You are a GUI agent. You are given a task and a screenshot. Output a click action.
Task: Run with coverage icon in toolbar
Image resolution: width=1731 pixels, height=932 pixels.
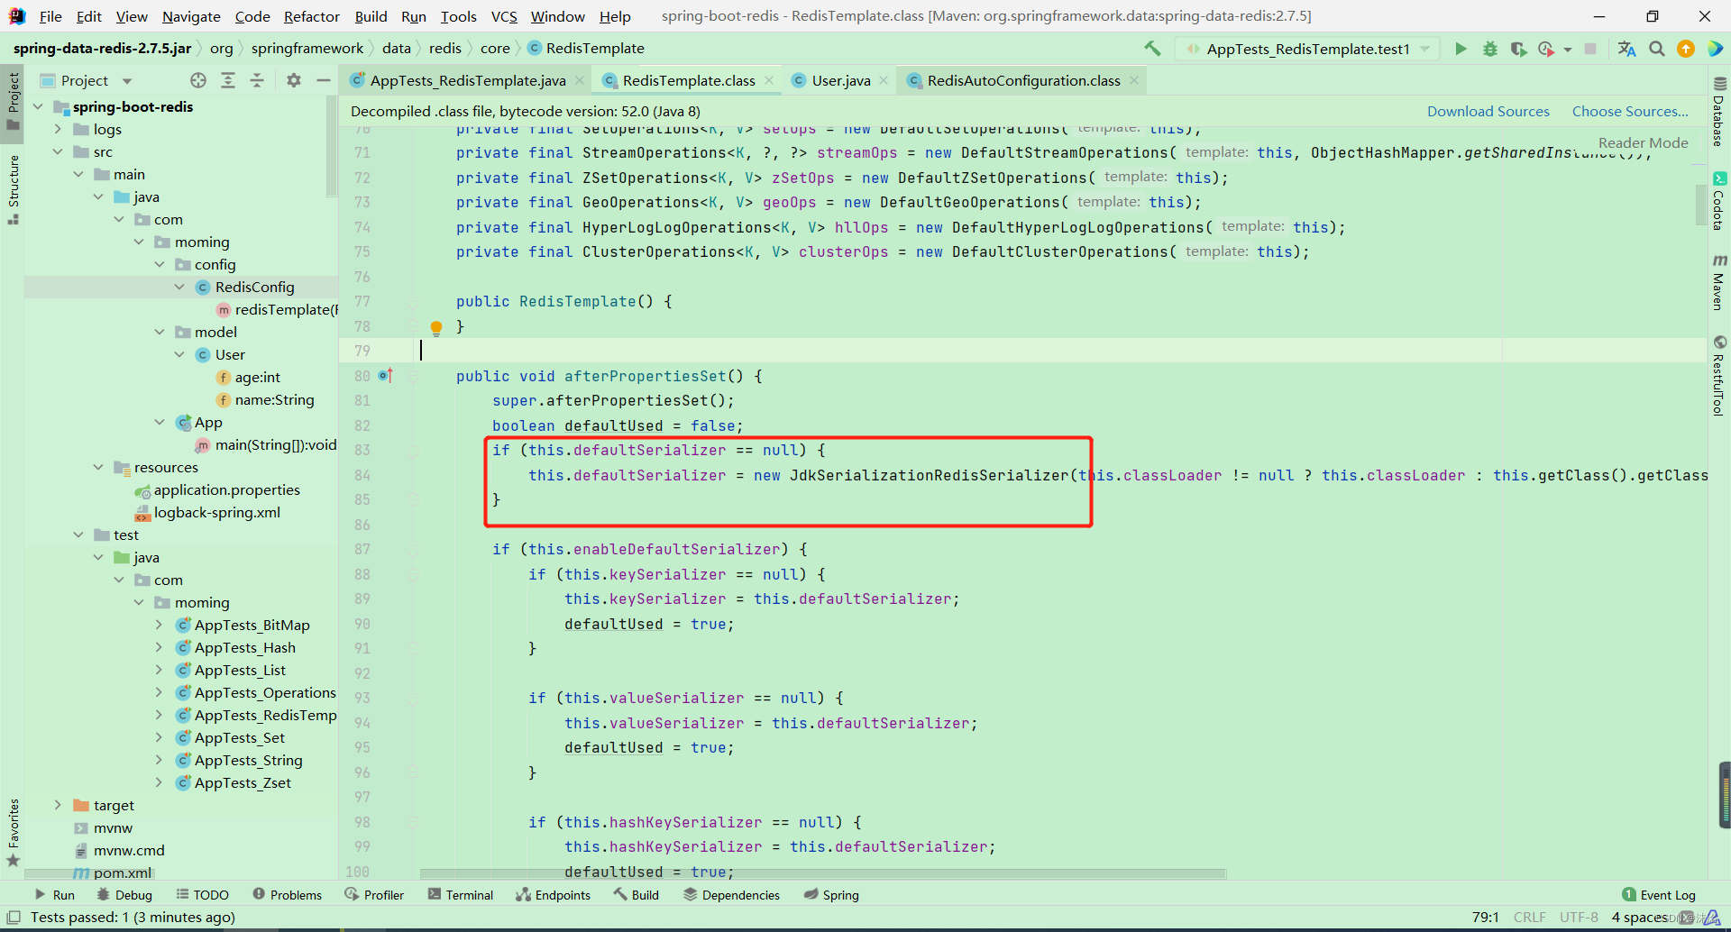[1519, 49]
